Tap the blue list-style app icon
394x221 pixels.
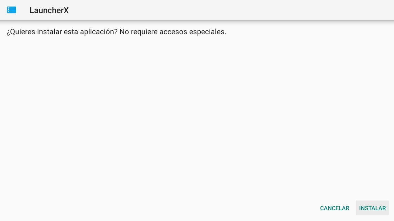pos(11,10)
